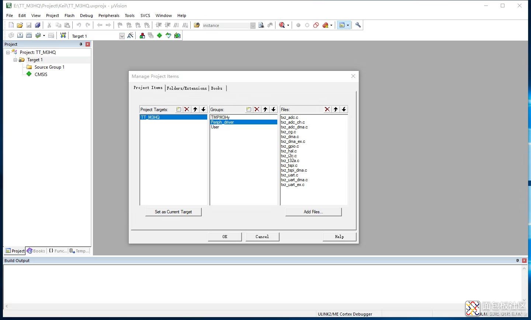Open the Peripherals menu

coord(109,16)
